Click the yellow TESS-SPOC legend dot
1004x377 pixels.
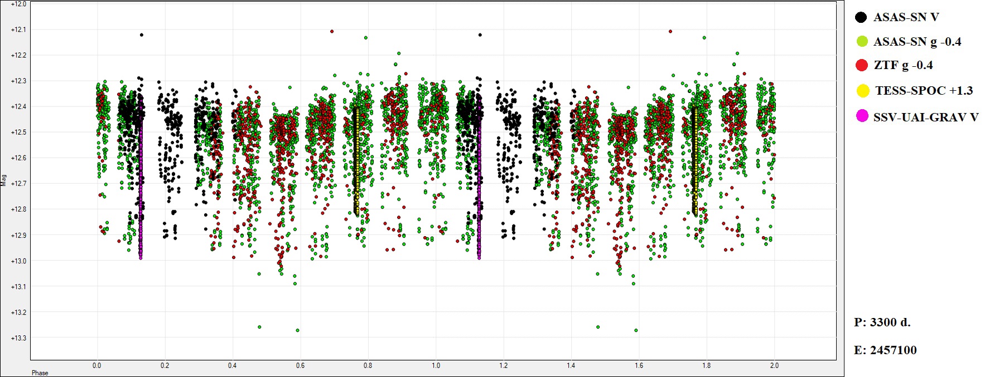click(x=863, y=90)
